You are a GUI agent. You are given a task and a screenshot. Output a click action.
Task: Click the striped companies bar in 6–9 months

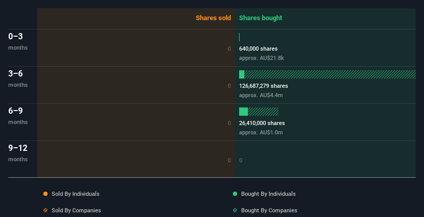click(x=263, y=112)
